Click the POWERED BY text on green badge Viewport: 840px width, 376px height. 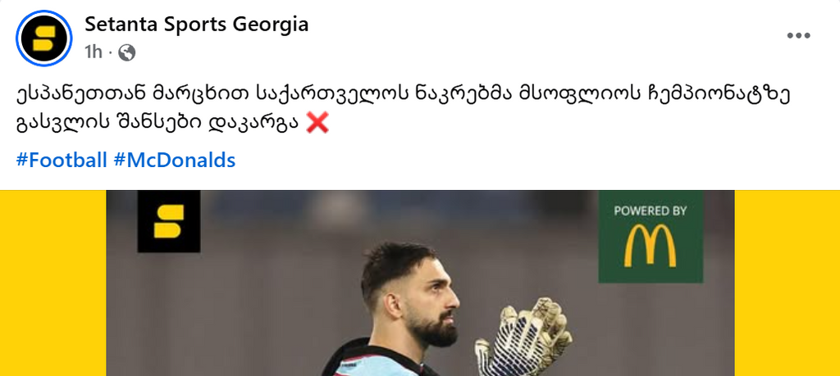[x=650, y=211]
